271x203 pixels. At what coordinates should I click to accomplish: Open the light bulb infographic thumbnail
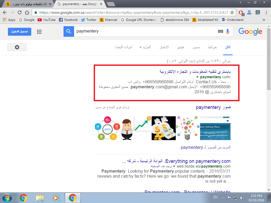tap(188, 128)
